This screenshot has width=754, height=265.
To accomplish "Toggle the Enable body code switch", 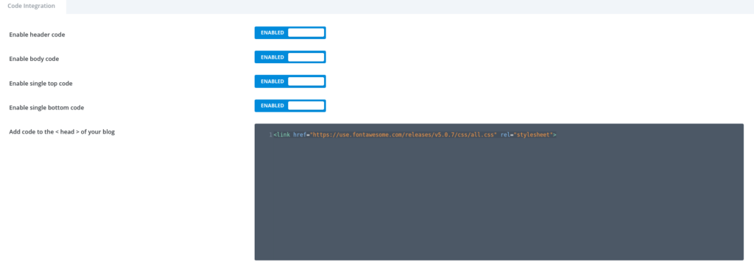I will pyautogui.click(x=290, y=57).
